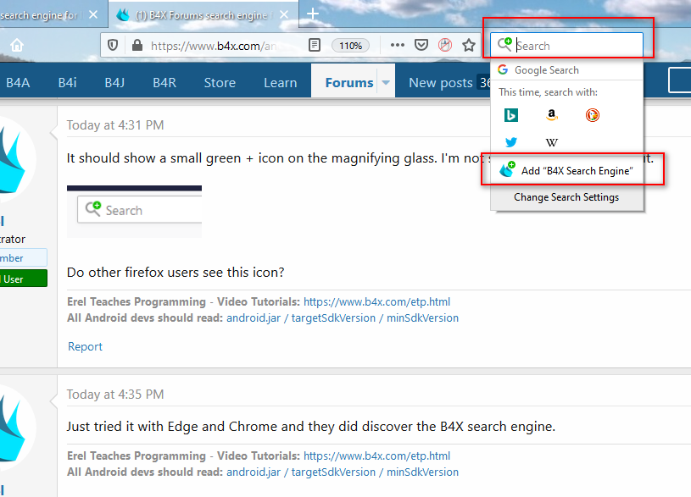Open the tracking protection shield icon
This screenshot has width=691, height=497.
tap(113, 45)
